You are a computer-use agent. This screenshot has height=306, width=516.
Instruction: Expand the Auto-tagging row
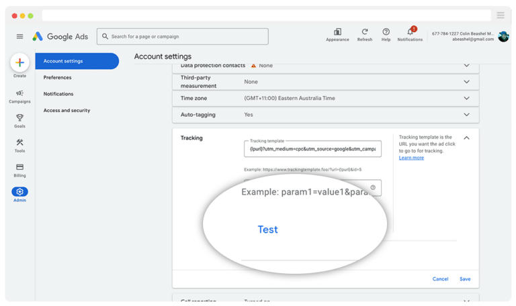click(466, 115)
